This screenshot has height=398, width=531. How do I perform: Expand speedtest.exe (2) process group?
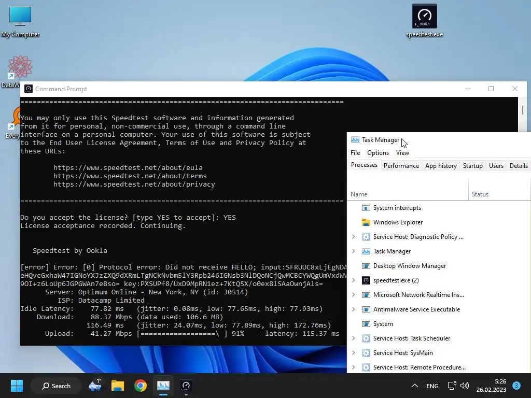[354, 280]
